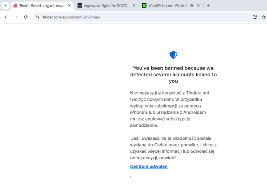The width and height of the screenshot is (267, 185).
Task: Bookmark this page with the star
Action: pos(264,17)
